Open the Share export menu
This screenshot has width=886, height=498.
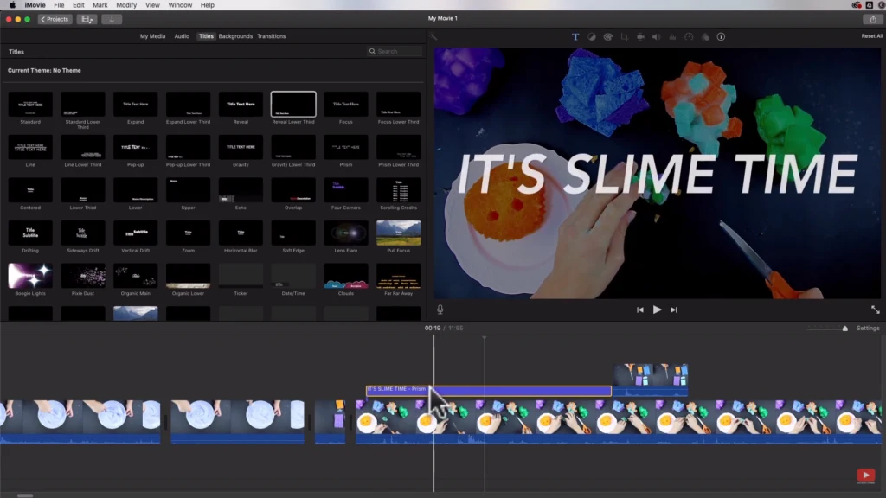[x=872, y=19]
